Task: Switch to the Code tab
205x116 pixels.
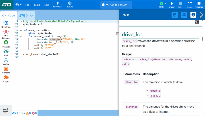Action: [9, 16]
